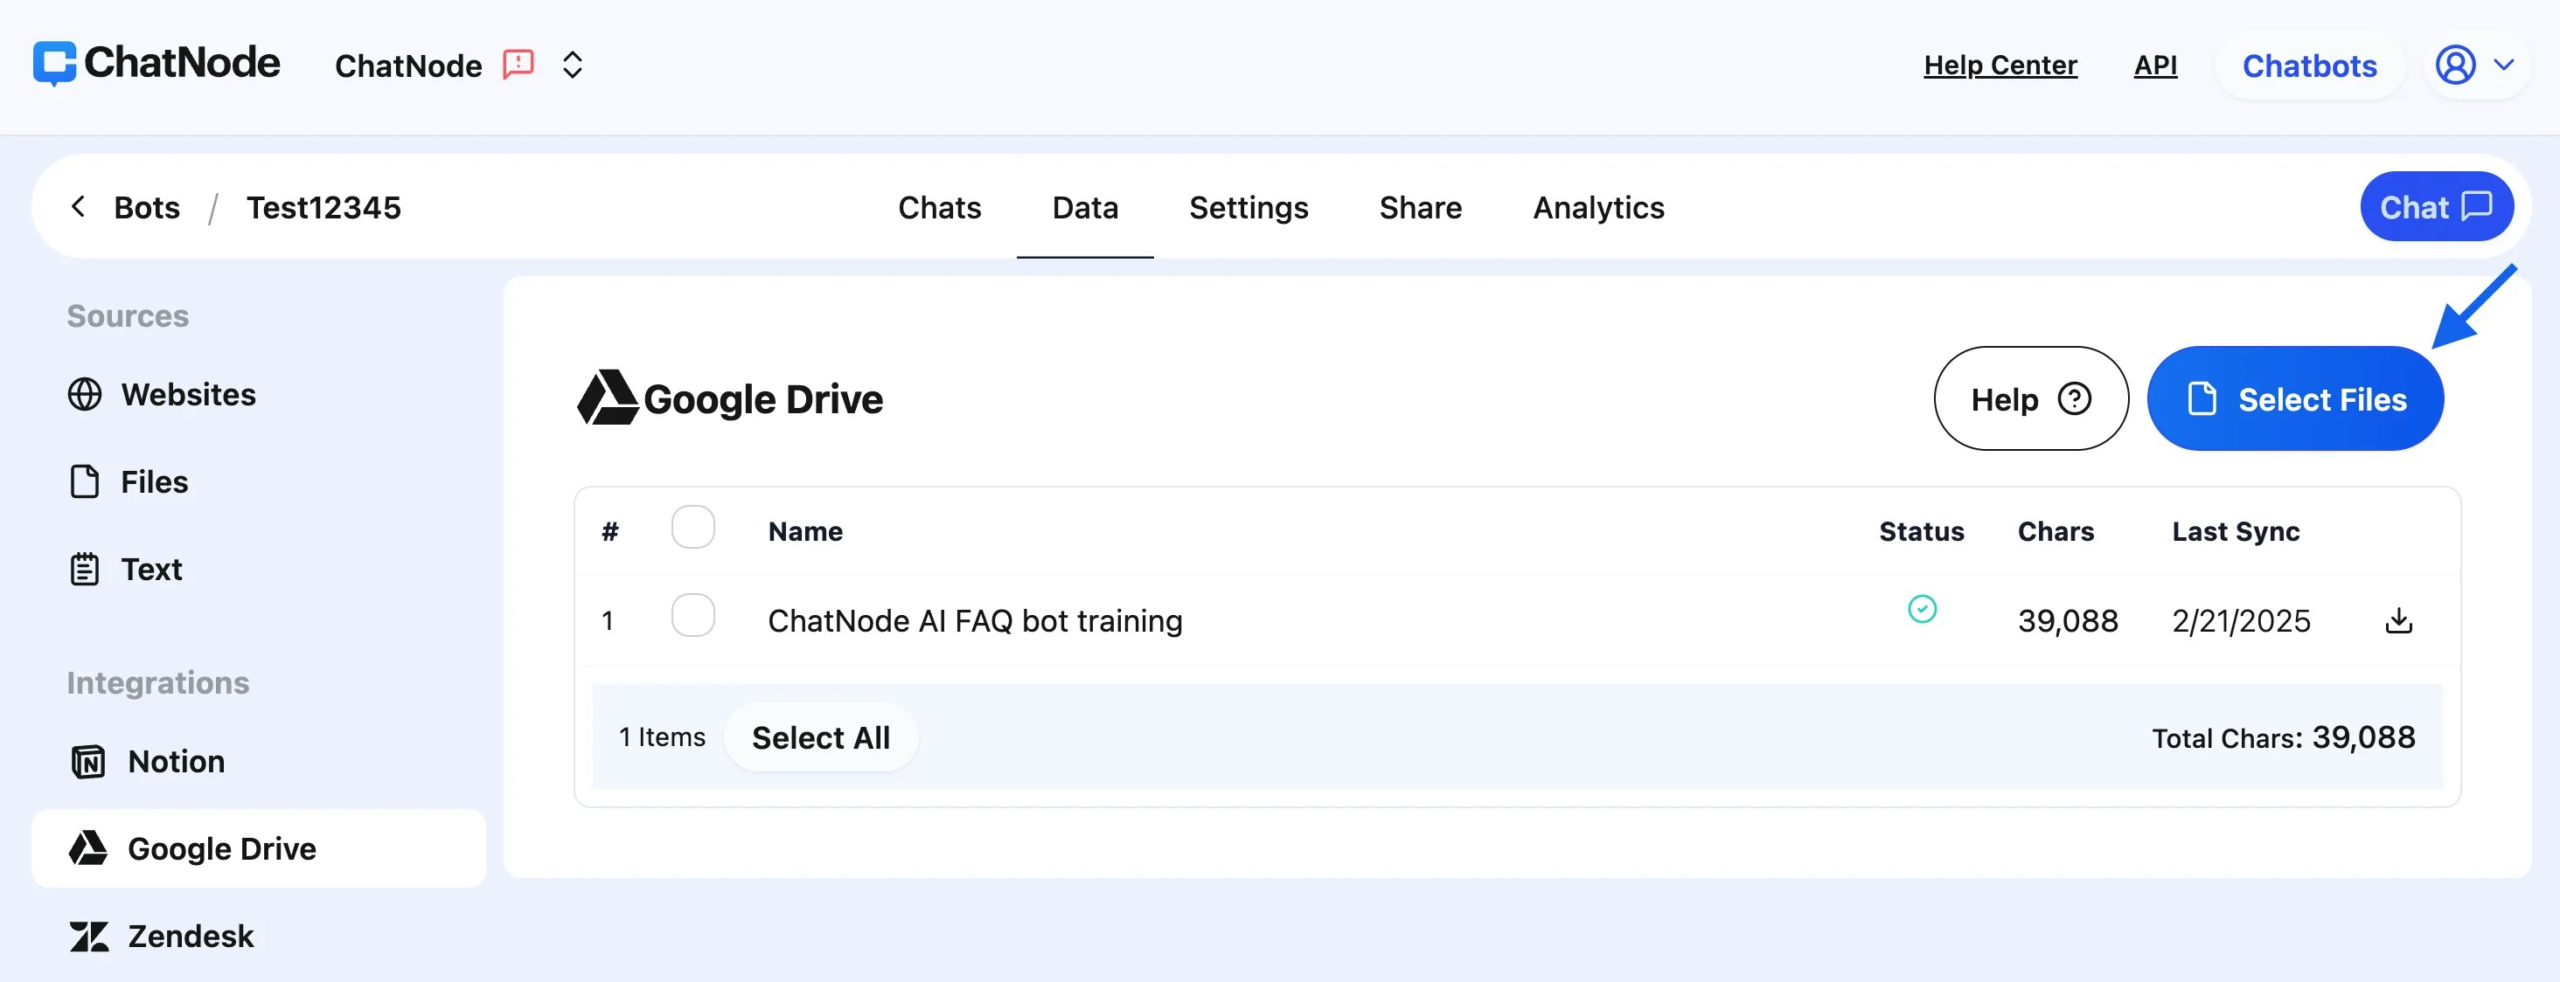Toggle the header select-all checkbox
The height and width of the screenshot is (982, 2560).
[692, 527]
